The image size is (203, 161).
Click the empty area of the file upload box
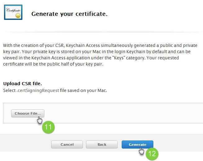coord(124,113)
